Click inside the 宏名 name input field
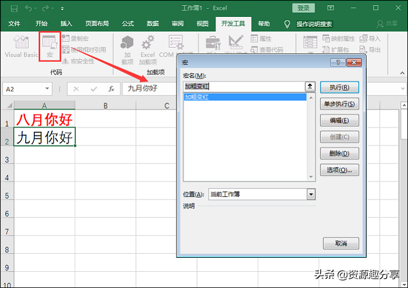The image size is (408, 288). click(x=245, y=86)
